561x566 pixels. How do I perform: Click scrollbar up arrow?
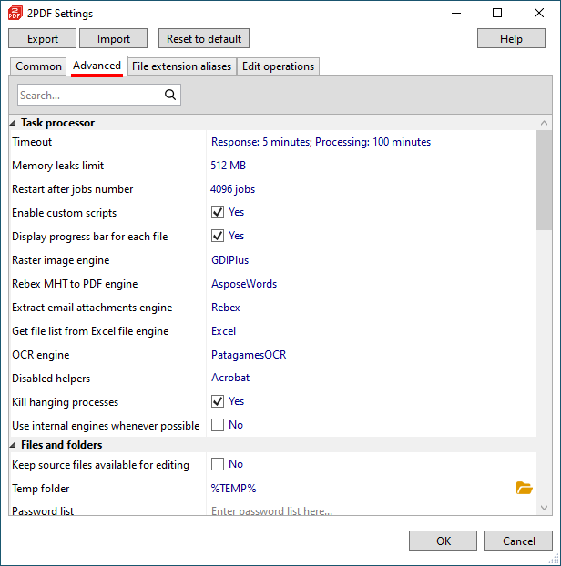(x=544, y=123)
